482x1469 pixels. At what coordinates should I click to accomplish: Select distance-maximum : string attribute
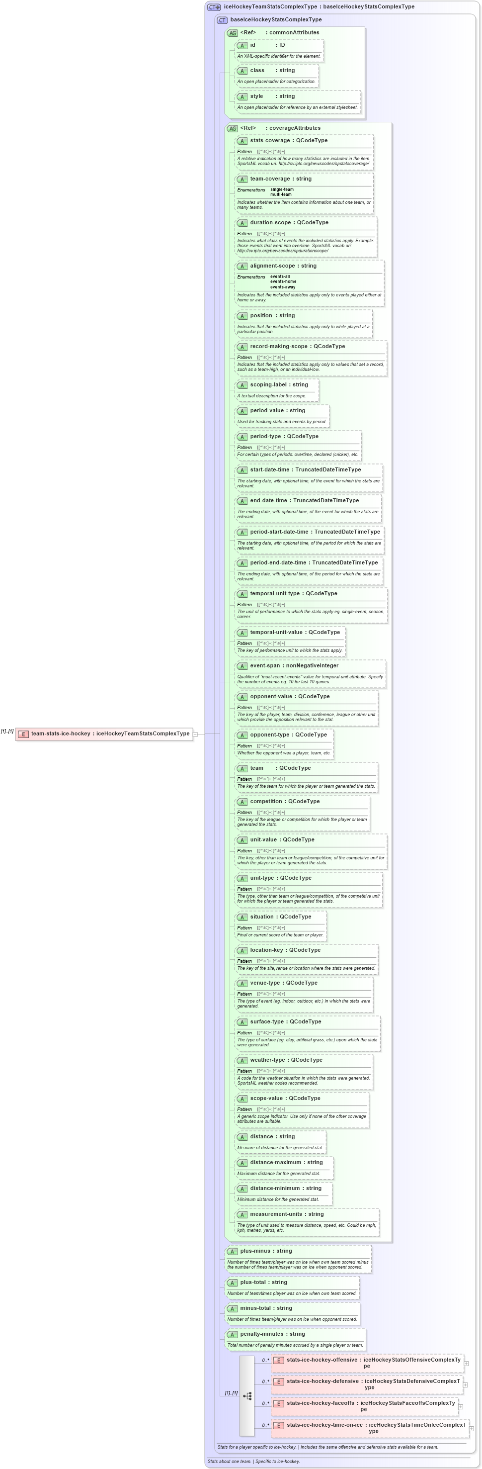286,1162
